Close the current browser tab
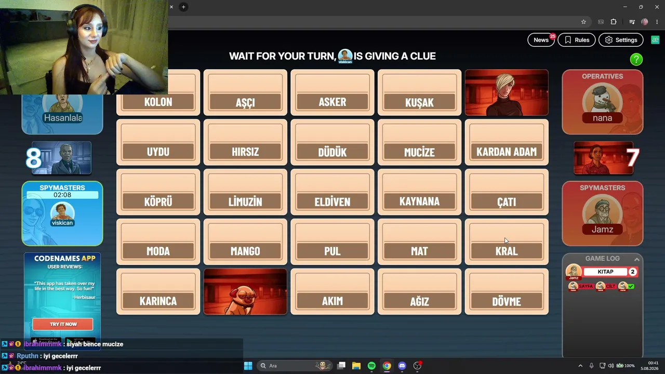Image resolution: width=665 pixels, height=374 pixels. 171,7
